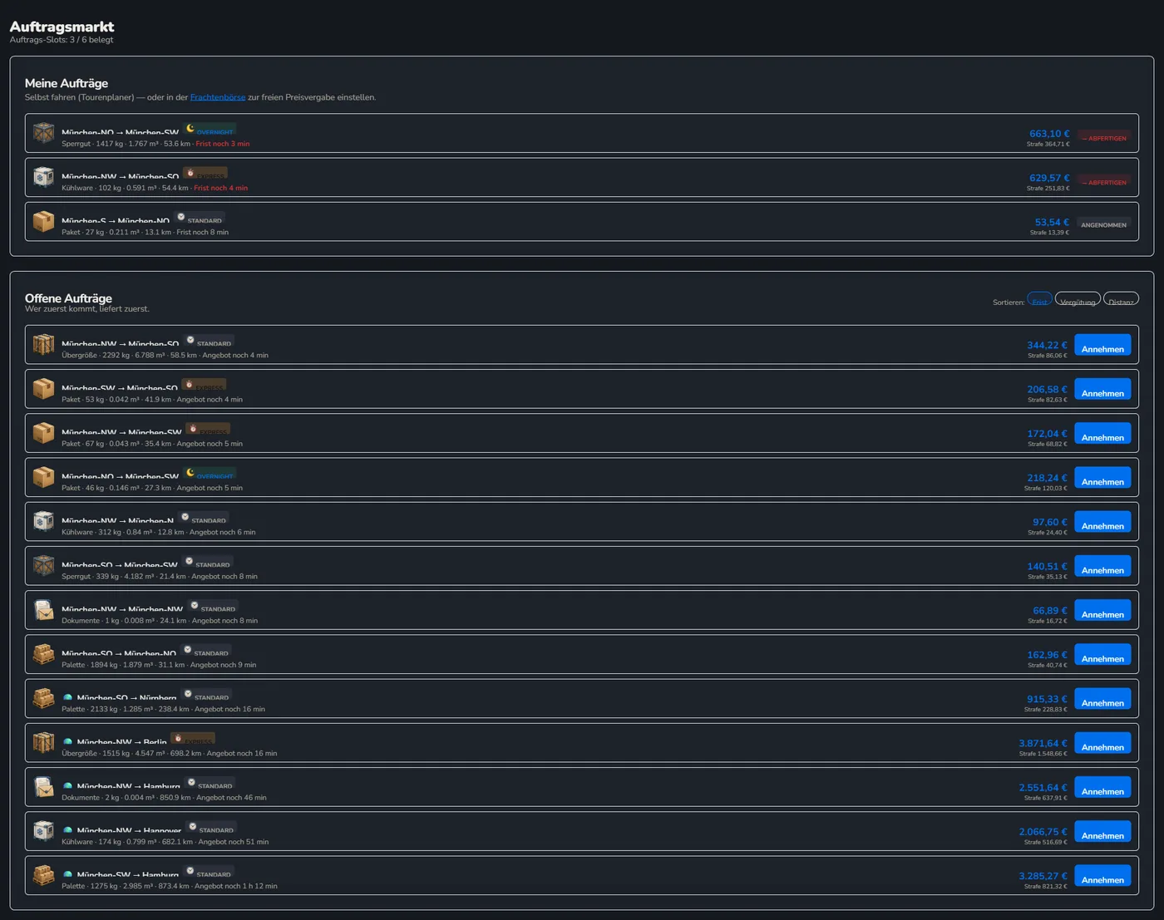
Task: Sort open orders by Frist
Action: click(x=1040, y=299)
